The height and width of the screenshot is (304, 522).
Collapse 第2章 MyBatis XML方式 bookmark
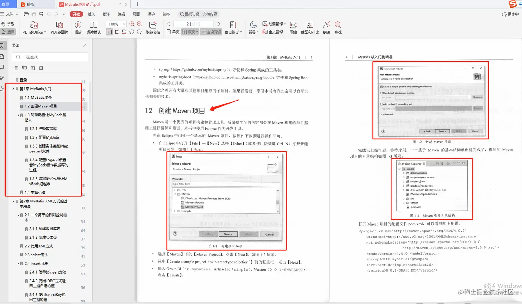(x=13, y=201)
